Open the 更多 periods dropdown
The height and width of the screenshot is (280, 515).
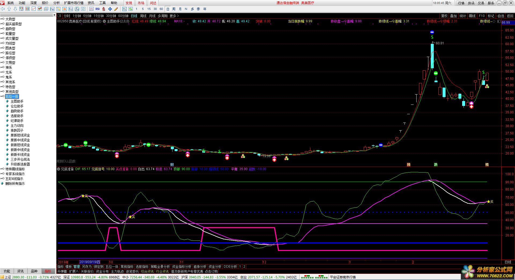click(174, 16)
